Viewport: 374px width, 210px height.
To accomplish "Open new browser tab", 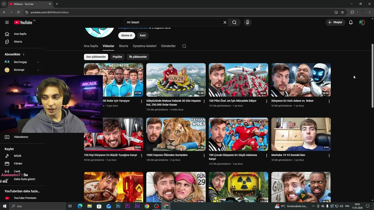I will 57,4.
